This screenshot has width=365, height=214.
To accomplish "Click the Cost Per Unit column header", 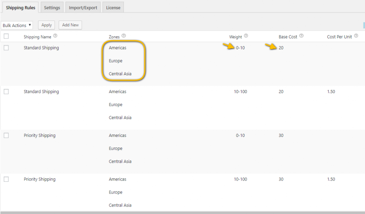I will coord(339,37).
